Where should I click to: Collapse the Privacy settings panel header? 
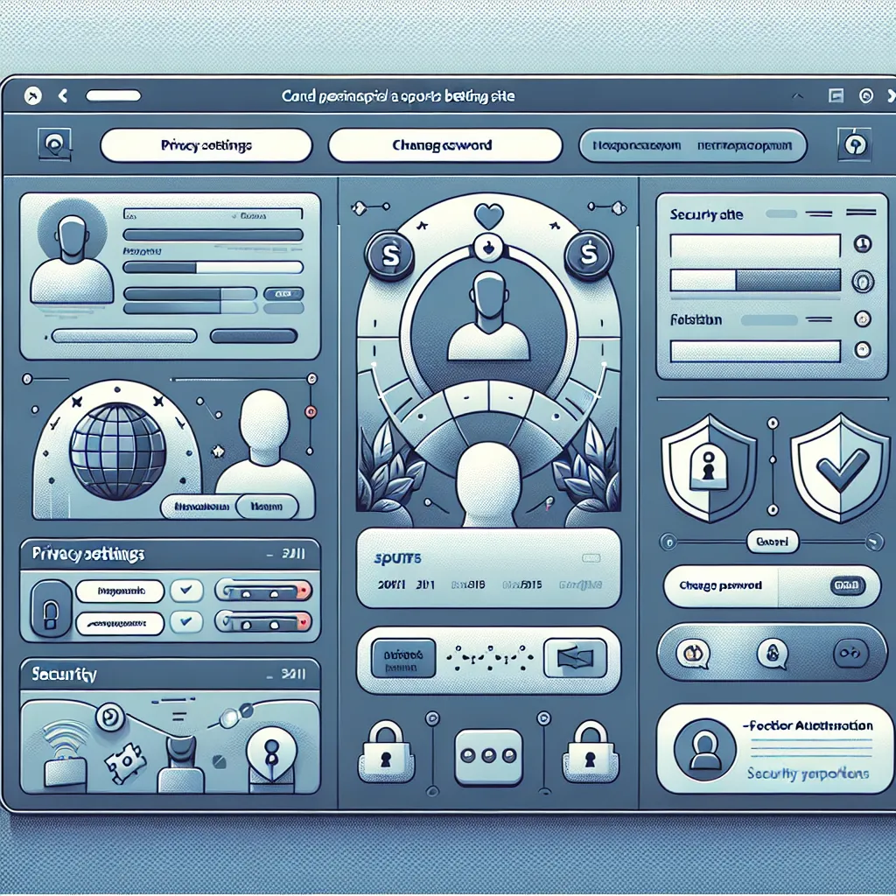point(268,555)
